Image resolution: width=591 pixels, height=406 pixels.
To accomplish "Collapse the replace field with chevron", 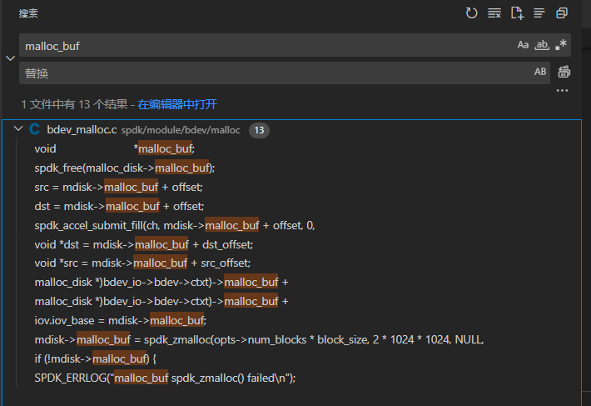I will pos(11,58).
